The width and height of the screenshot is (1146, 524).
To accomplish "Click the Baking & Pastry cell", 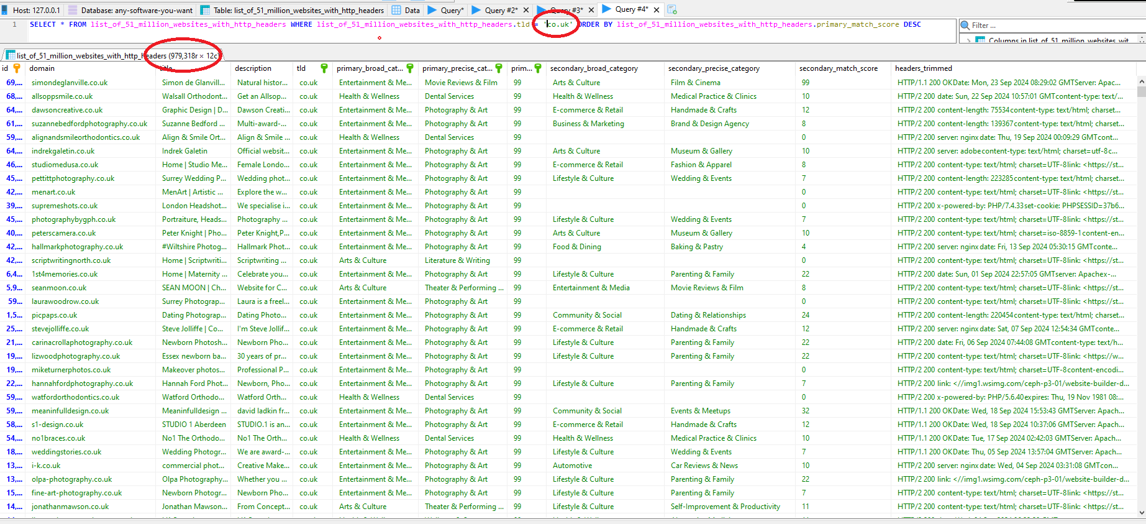I will pyautogui.click(x=730, y=247).
